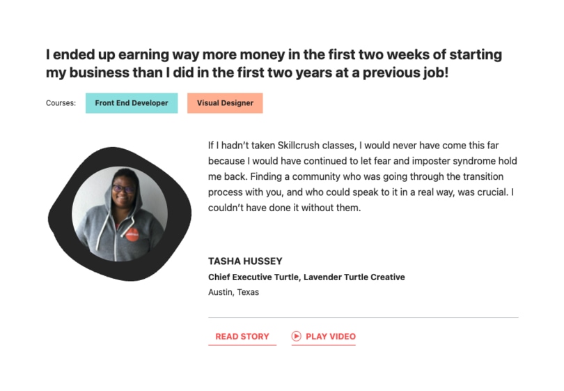Select the Front End Developer course tag

[132, 103]
